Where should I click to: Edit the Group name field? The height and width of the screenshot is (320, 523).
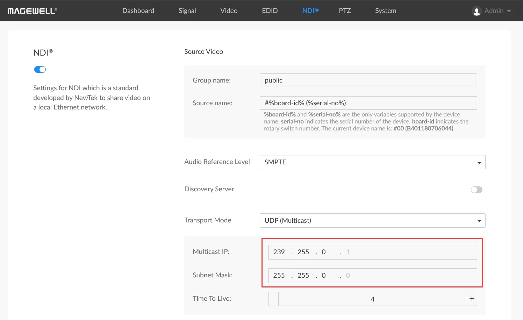click(368, 80)
